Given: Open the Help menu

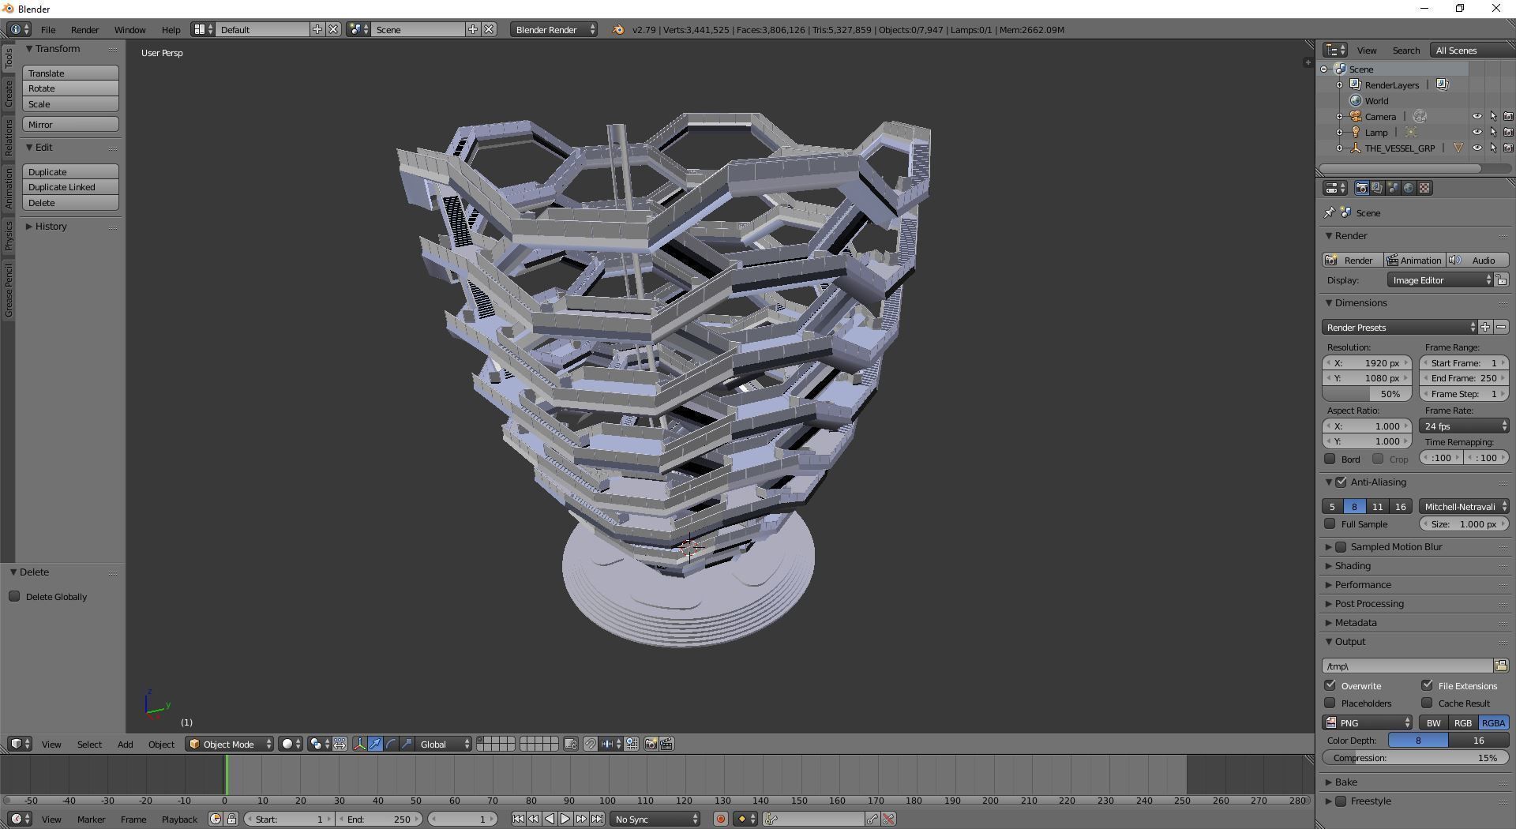Looking at the screenshot, I should tap(171, 29).
